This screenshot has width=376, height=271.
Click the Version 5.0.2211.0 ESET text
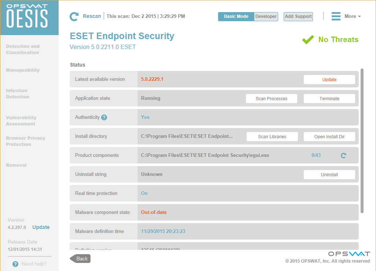tap(103, 47)
